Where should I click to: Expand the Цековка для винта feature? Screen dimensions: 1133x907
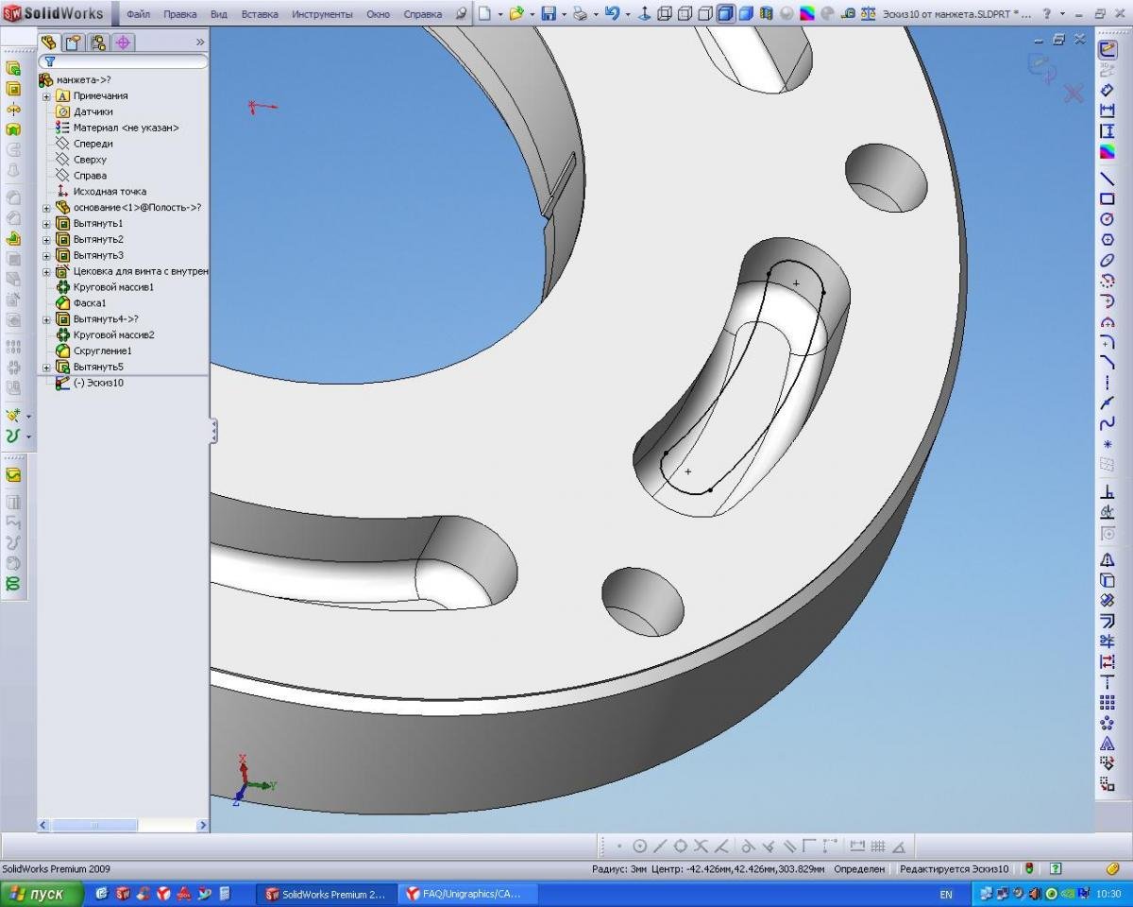[46, 272]
